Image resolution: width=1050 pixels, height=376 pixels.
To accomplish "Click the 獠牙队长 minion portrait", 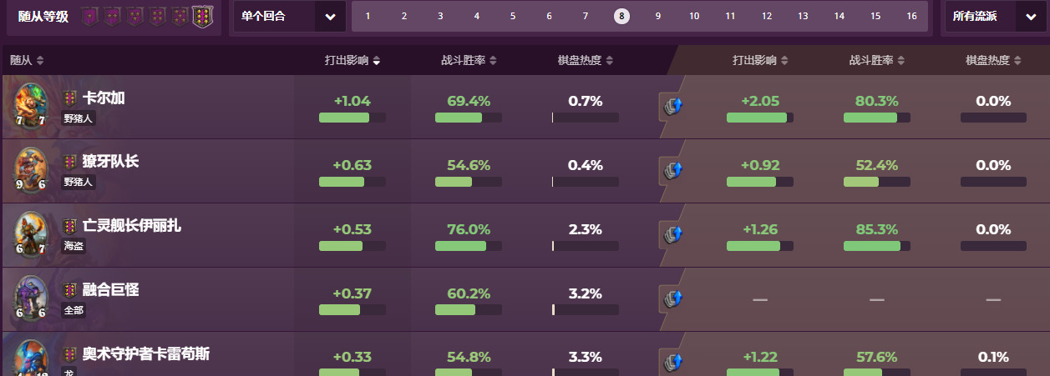I will click(x=31, y=170).
